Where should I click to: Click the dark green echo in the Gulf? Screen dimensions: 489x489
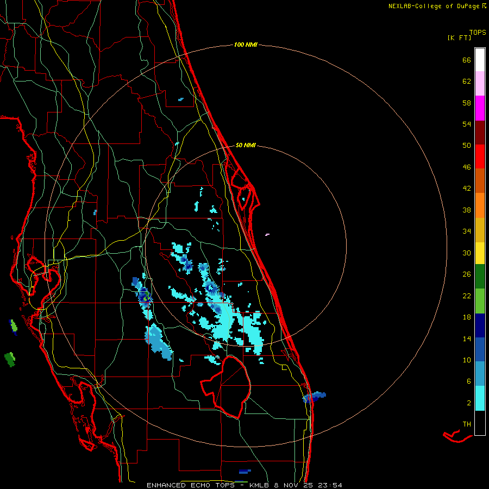coord(10,359)
